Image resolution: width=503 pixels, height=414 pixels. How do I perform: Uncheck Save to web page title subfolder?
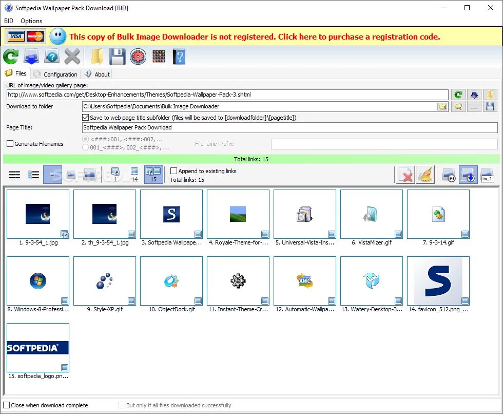click(x=85, y=118)
